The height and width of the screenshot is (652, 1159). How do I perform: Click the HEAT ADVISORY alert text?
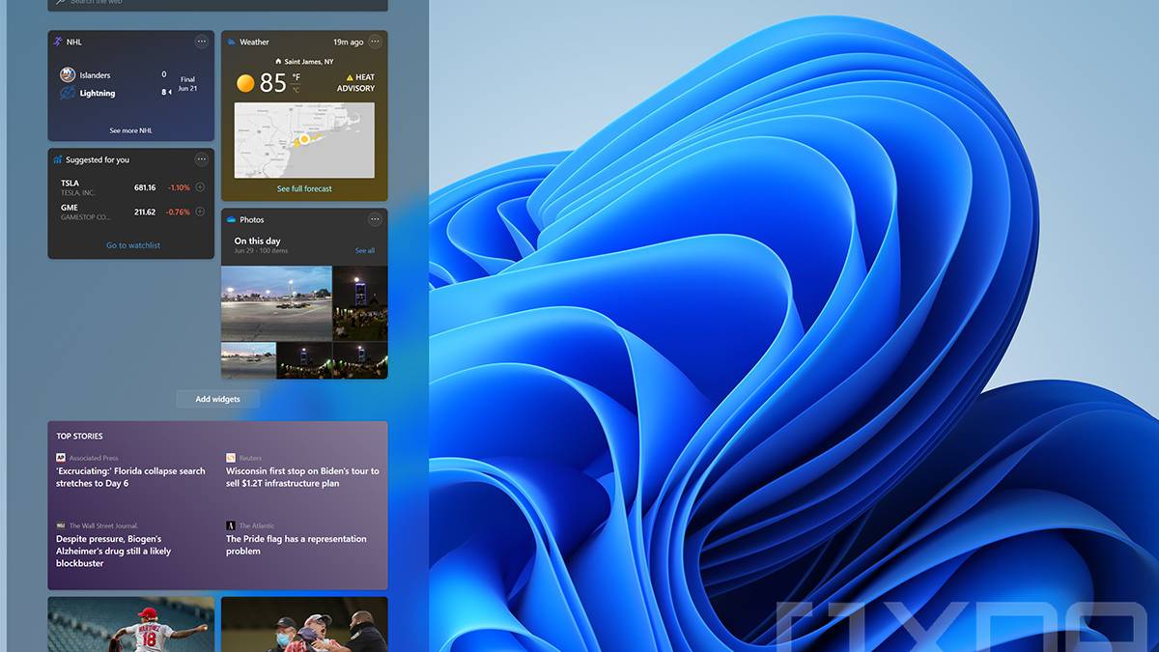tap(356, 83)
